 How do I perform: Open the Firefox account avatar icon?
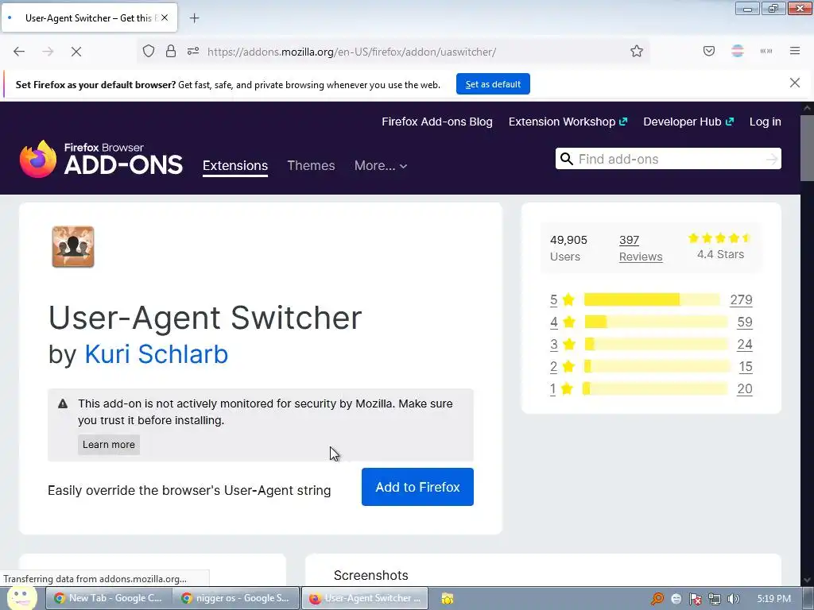[738, 51]
